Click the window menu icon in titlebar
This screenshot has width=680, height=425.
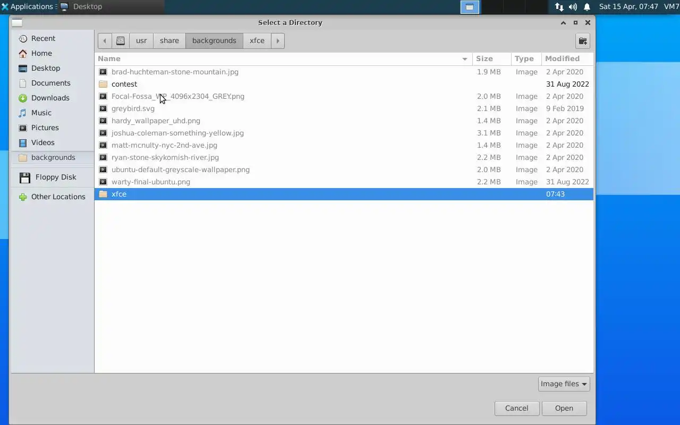point(17,22)
